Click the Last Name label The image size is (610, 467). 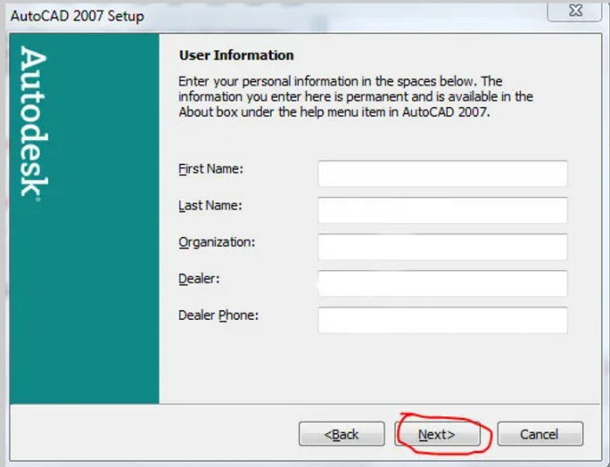[210, 206]
